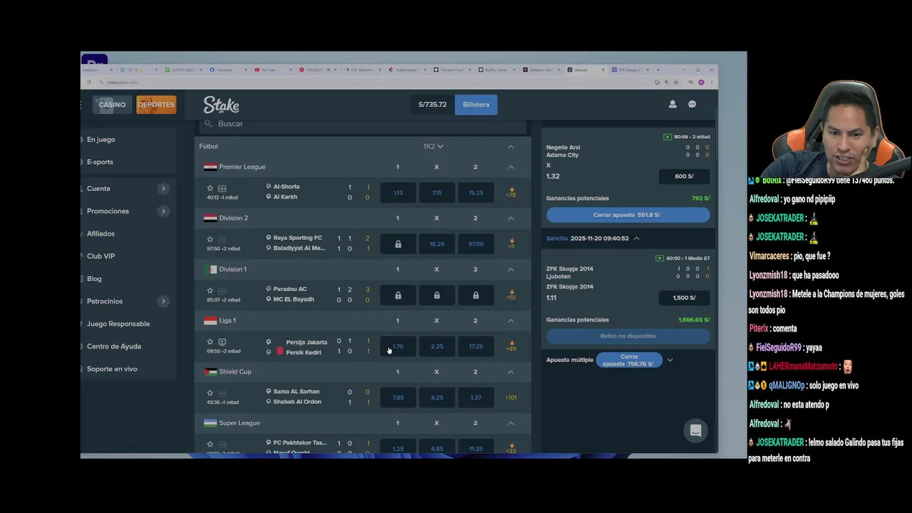Collapse the Fútbol section
This screenshot has width=912, height=513.
coord(511,147)
